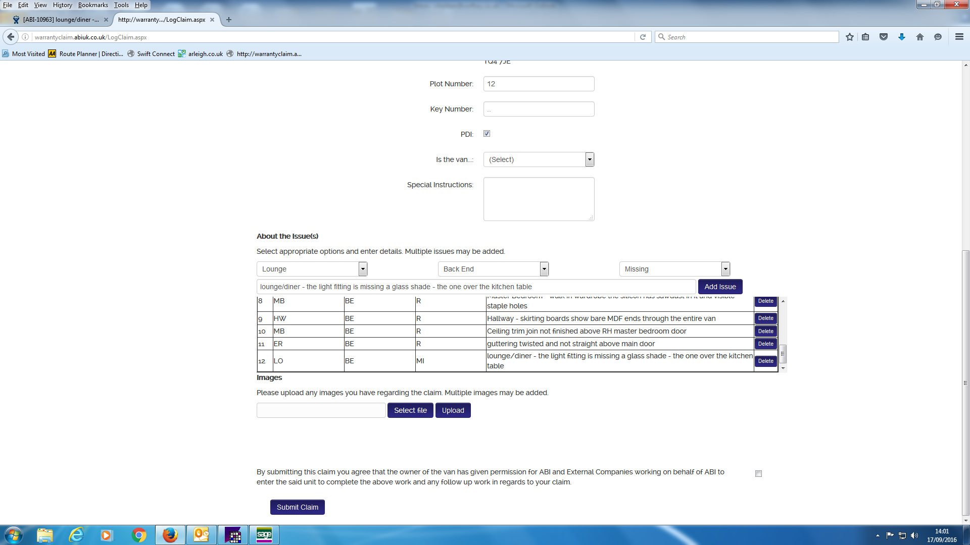The width and height of the screenshot is (970, 545).
Task: Click the Special Instructions text area
Action: pyautogui.click(x=539, y=199)
